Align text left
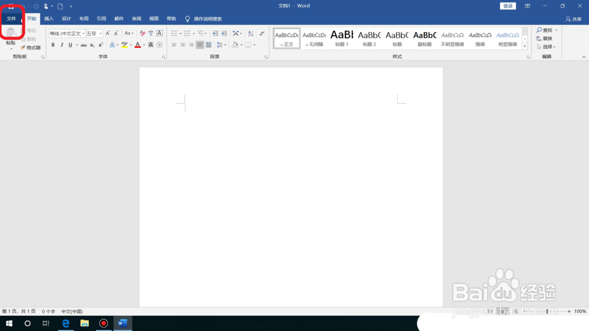The image size is (589, 331). 174,45
